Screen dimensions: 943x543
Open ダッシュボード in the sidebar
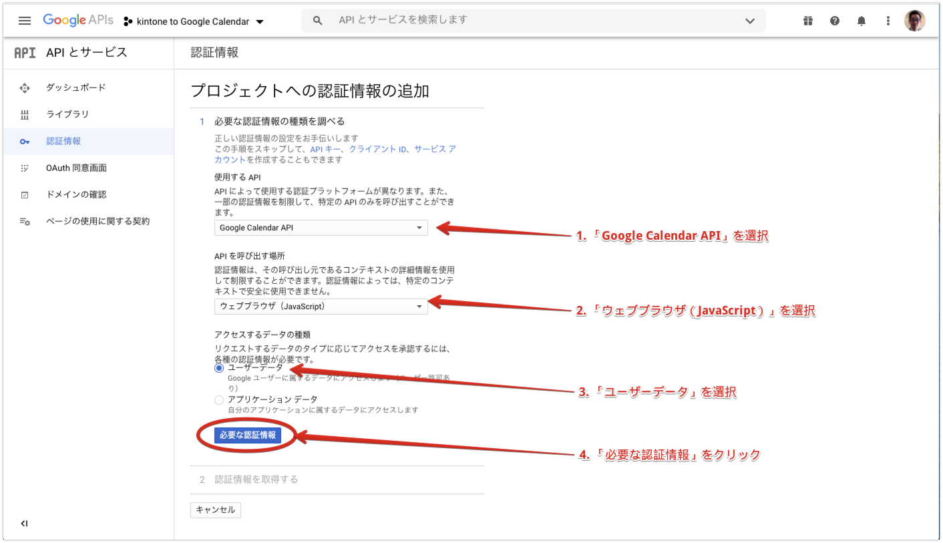pyautogui.click(x=75, y=87)
